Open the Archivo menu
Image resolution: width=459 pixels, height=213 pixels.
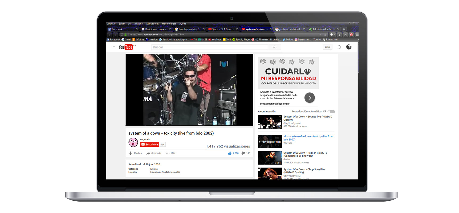(x=111, y=24)
